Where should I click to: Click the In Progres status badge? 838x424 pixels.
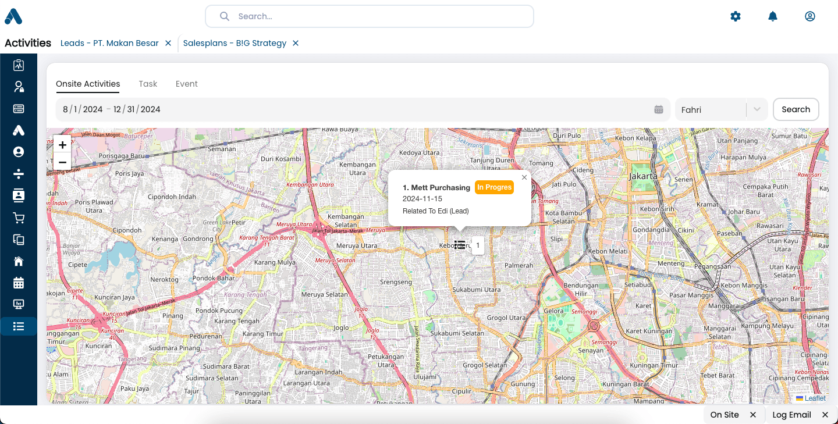[494, 187]
